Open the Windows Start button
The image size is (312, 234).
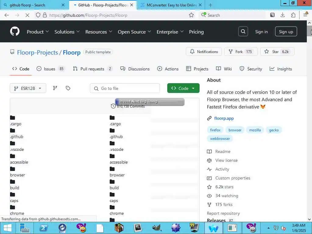pyautogui.click(x=7, y=228)
